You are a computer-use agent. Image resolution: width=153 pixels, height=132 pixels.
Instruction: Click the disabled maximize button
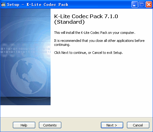pos(142,5)
